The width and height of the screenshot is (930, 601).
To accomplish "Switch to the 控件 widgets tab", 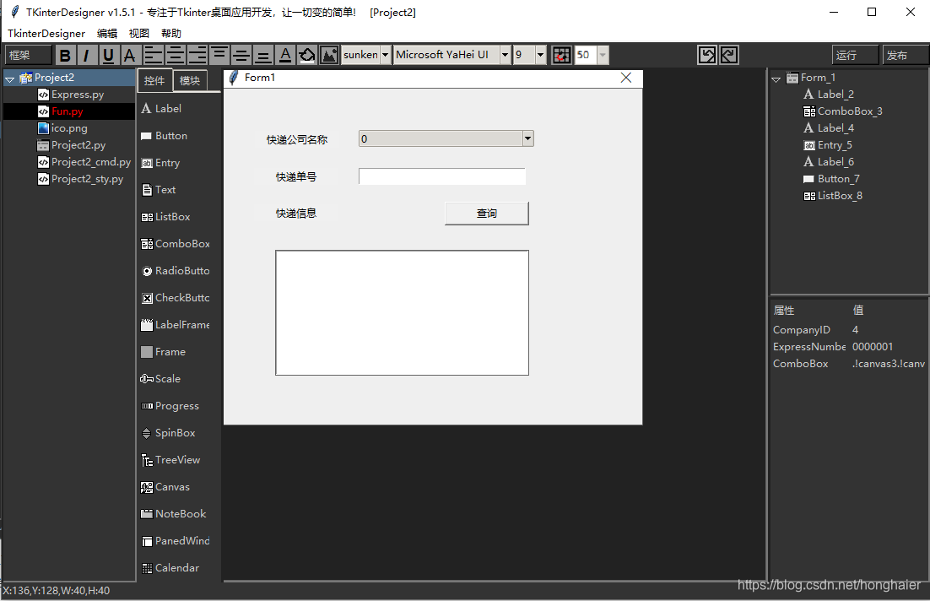I will click(154, 81).
